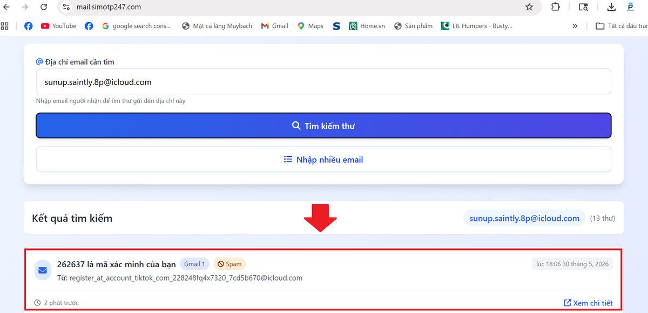
Task: Open the YouTube bookmark
Action: point(59,26)
